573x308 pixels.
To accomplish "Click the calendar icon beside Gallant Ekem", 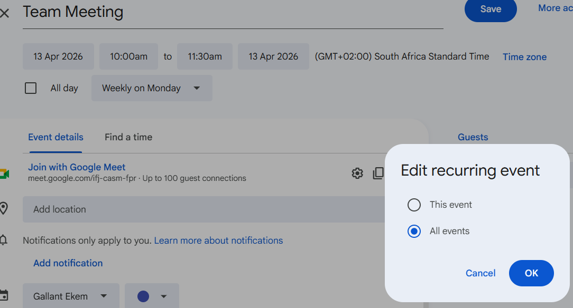I will coord(4,295).
